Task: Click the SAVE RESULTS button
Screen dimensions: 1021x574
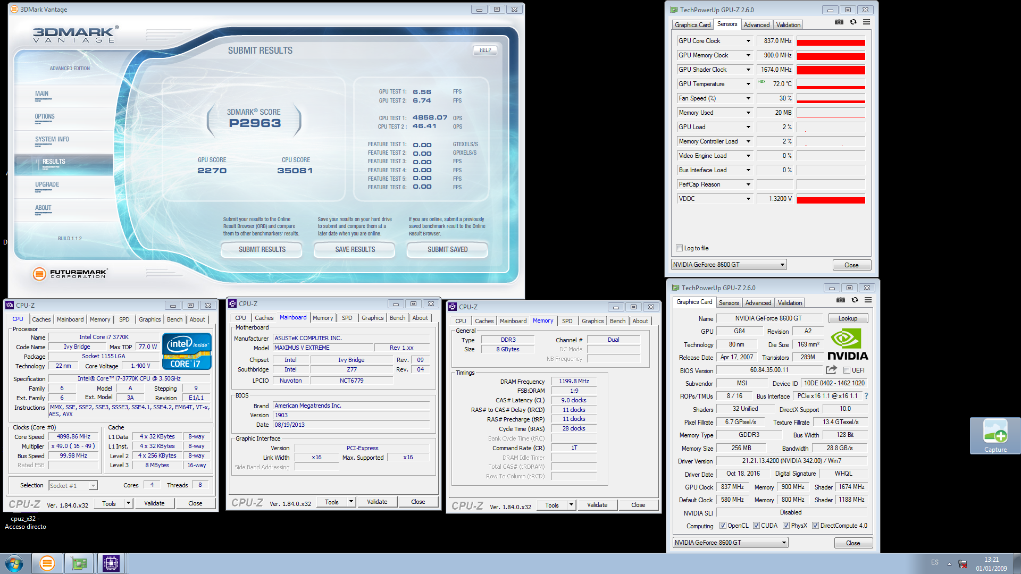Action: pos(355,249)
